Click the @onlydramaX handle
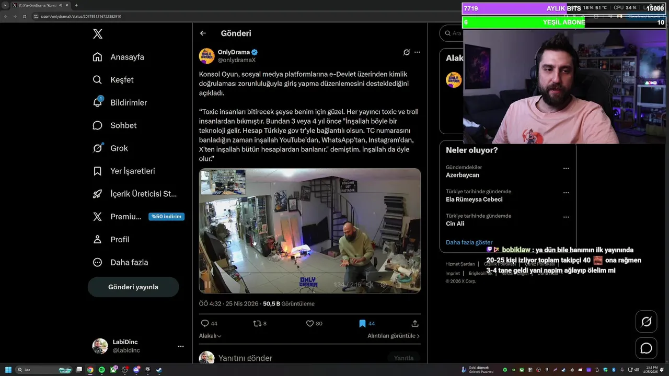This screenshot has width=669, height=376. click(237, 60)
